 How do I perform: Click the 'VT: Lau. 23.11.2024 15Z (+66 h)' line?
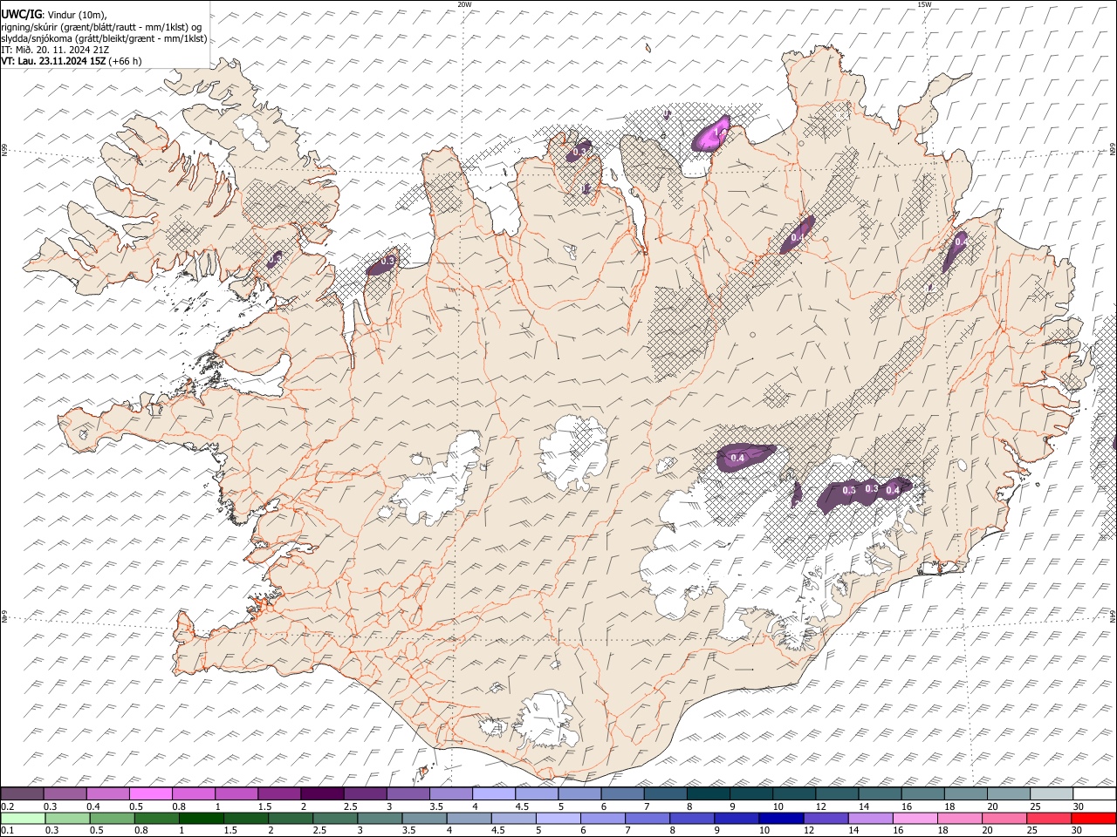pyautogui.click(x=72, y=61)
